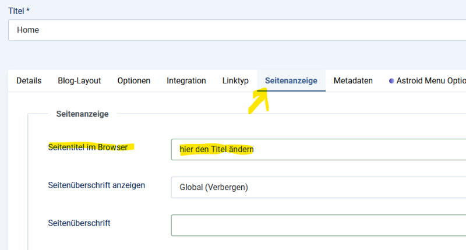
Task: Click the yellow arrow annotation
Action: (x=258, y=99)
